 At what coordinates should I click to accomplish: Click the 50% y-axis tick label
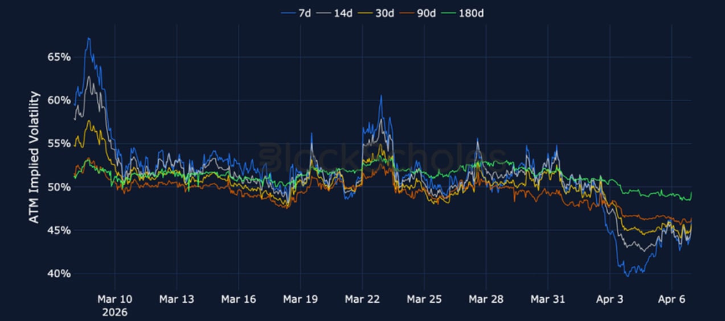pyautogui.click(x=59, y=187)
